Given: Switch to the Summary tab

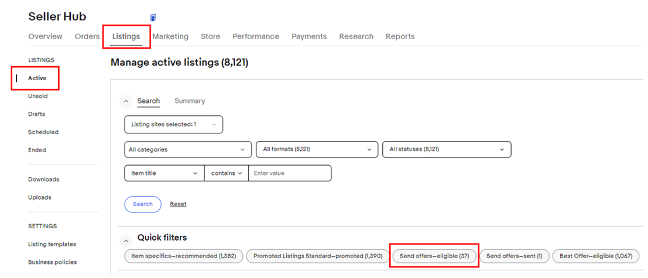Looking at the screenshot, I should pyautogui.click(x=190, y=101).
